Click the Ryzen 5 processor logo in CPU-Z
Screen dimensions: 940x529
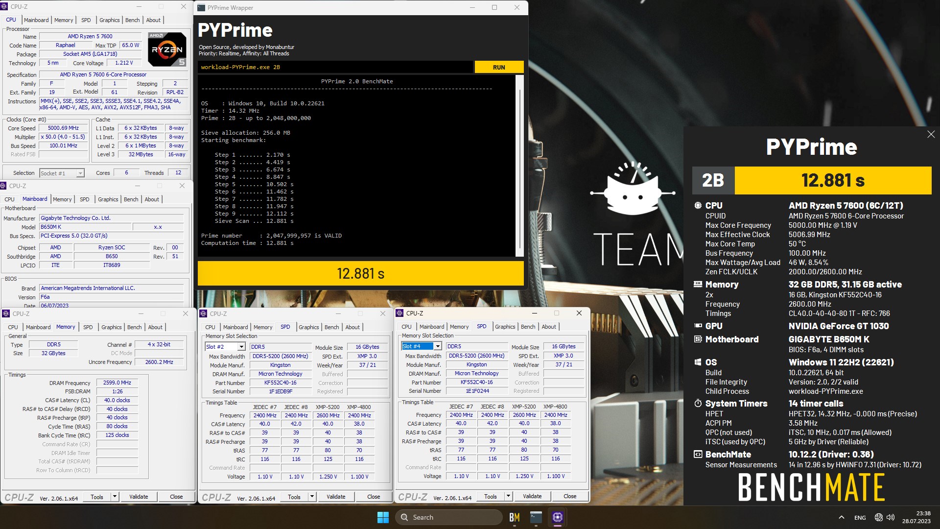(x=167, y=49)
